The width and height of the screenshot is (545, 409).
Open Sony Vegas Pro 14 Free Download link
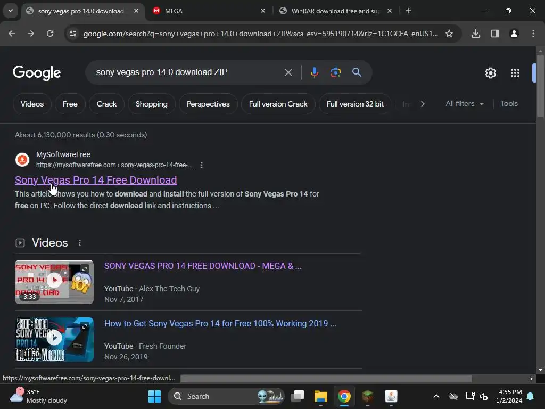(x=96, y=180)
